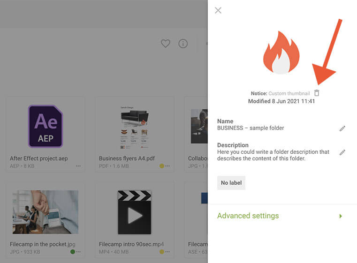Click the info circle icon
The height and width of the screenshot is (263, 357).
coord(183,44)
